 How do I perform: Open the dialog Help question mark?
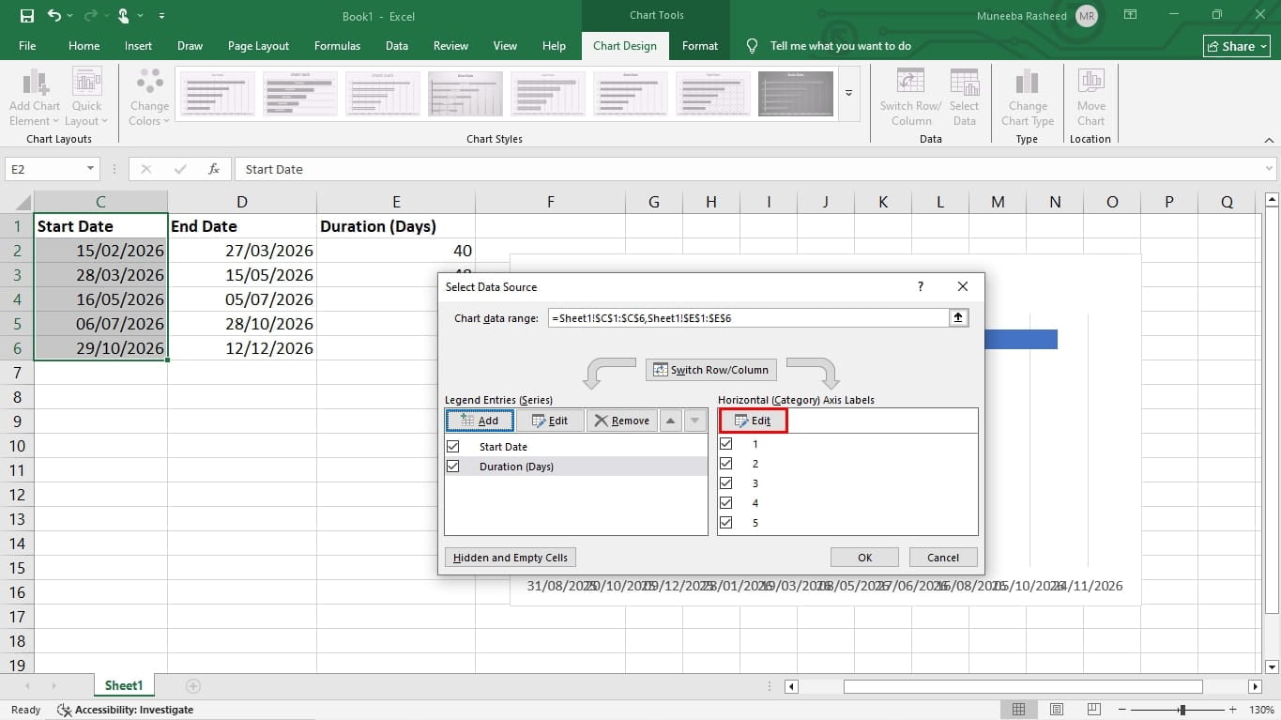click(x=921, y=286)
